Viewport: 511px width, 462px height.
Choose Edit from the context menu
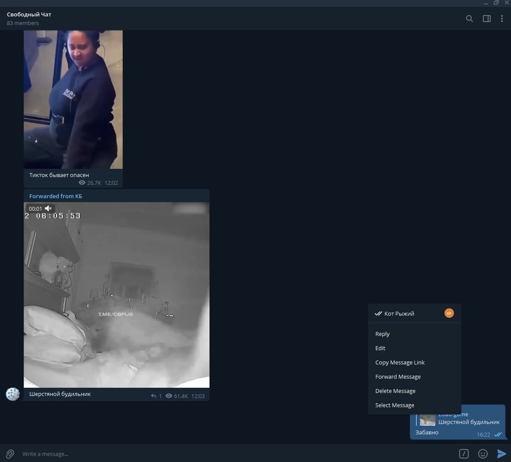(415, 348)
